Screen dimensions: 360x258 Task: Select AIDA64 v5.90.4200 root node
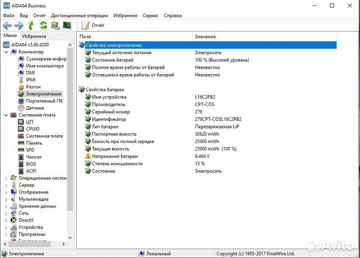tap(30, 45)
